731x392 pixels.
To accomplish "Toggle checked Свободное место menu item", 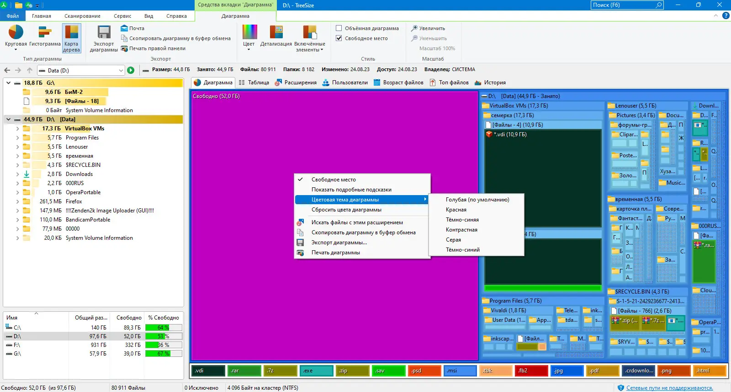I will click(362, 180).
